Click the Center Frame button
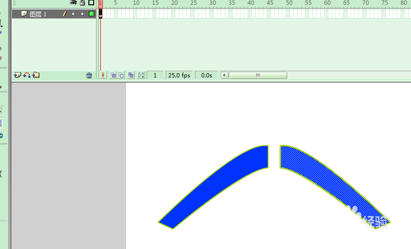This screenshot has width=411, height=249. (x=103, y=76)
